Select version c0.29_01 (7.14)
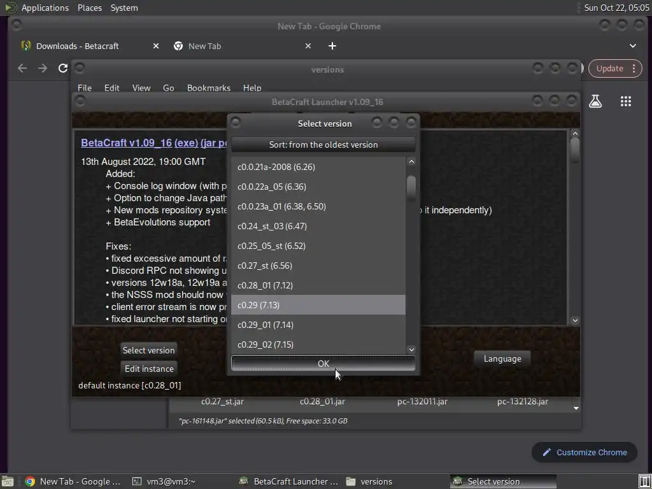Image resolution: width=652 pixels, height=489 pixels. (318, 325)
